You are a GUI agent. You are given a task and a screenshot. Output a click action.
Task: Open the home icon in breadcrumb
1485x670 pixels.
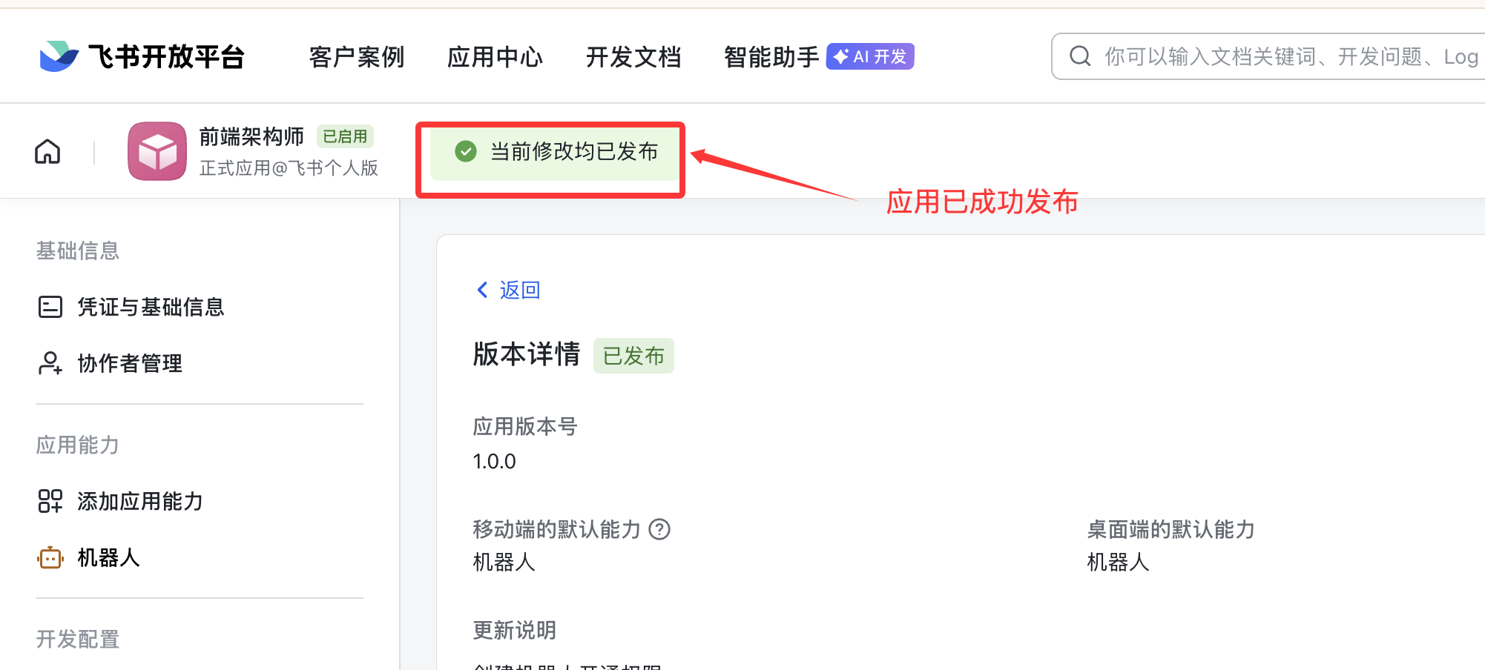click(x=47, y=150)
